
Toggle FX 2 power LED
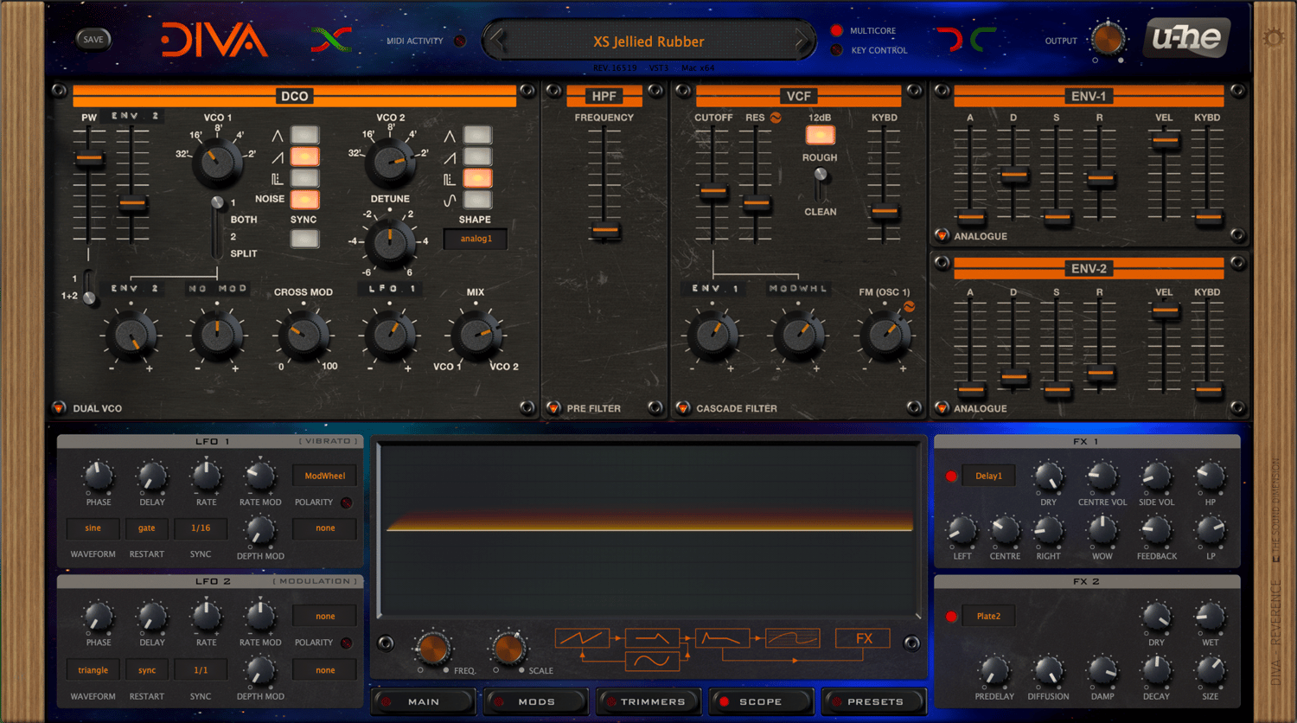951,616
